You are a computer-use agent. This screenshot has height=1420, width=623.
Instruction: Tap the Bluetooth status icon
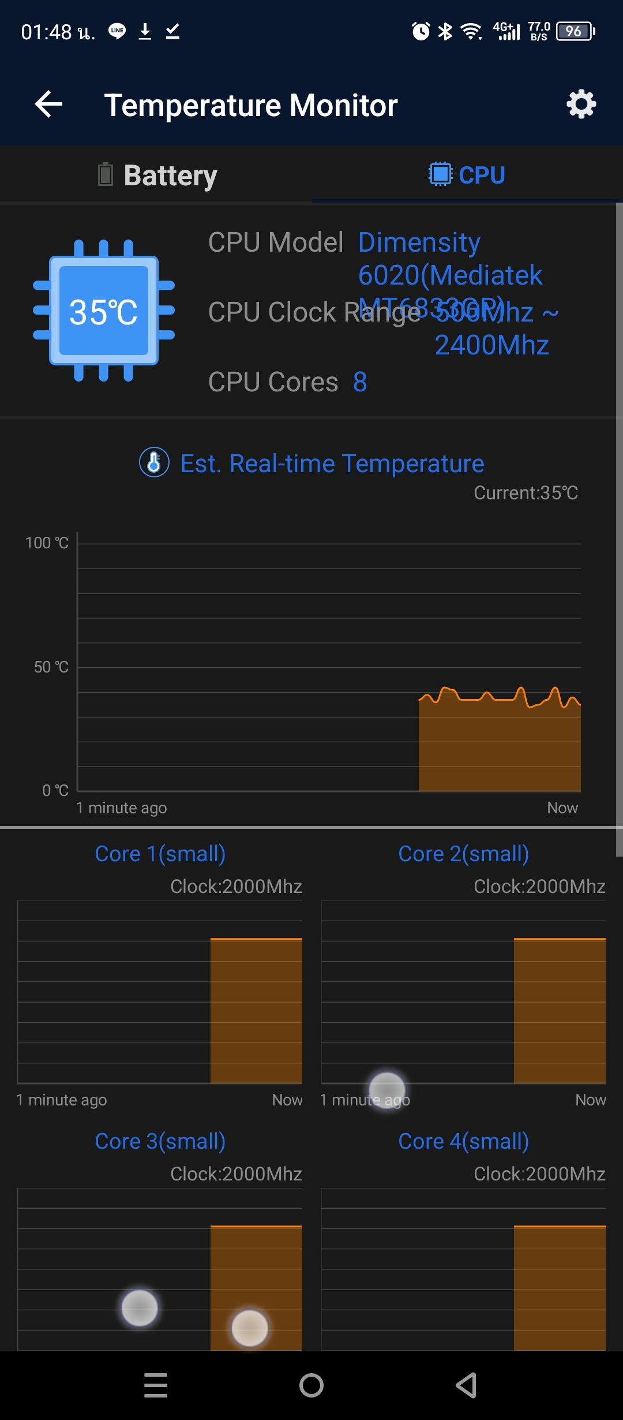(x=445, y=31)
